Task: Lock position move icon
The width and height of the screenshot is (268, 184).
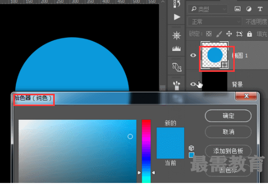Action: point(229,34)
